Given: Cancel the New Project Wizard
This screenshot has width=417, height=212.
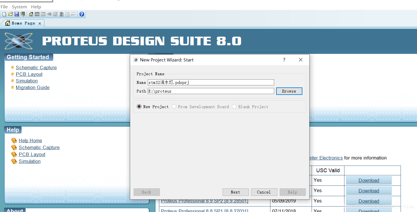Looking at the screenshot, I should pyautogui.click(x=264, y=192).
